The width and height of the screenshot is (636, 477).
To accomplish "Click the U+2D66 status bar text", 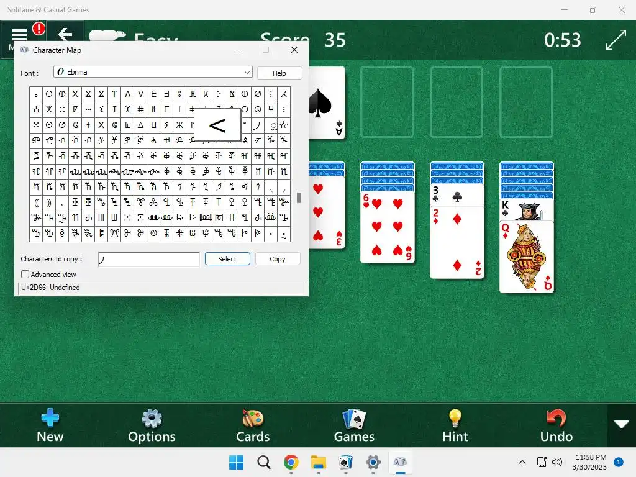I will coord(51,288).
